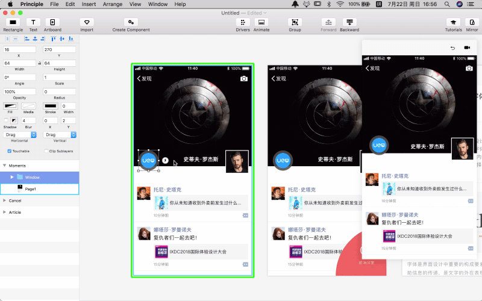Open the Horizontal Drag dropdown

(20, 135)
